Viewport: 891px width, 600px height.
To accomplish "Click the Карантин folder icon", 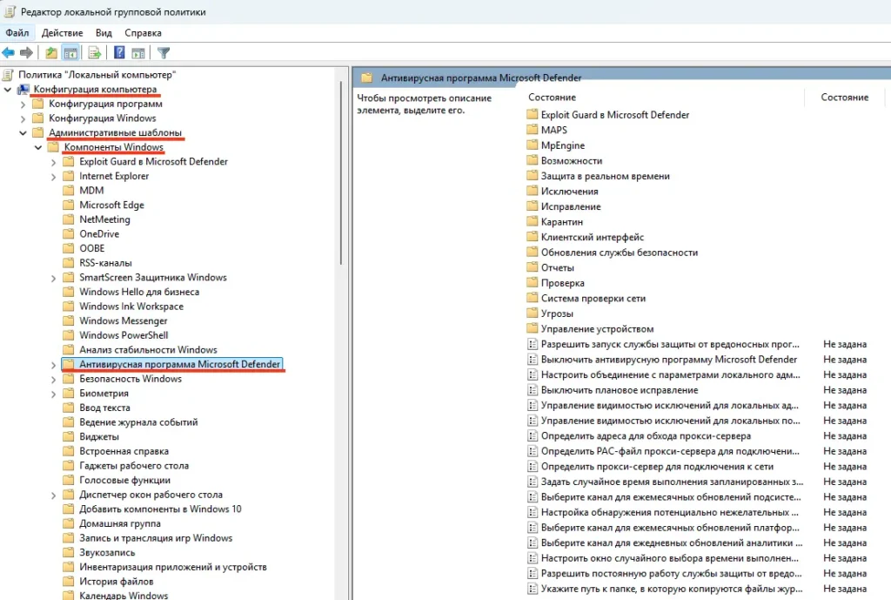I will (533, 222).
